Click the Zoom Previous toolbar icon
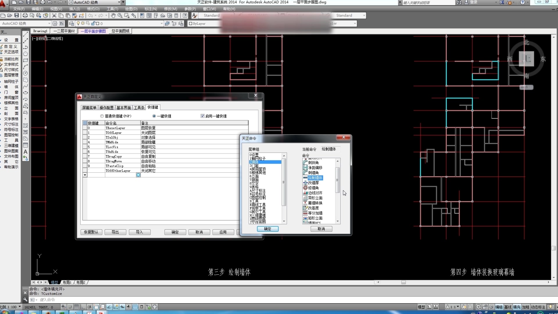Image resolution: width=558 pixels, height=314 pixels. [x=134, y=15]
